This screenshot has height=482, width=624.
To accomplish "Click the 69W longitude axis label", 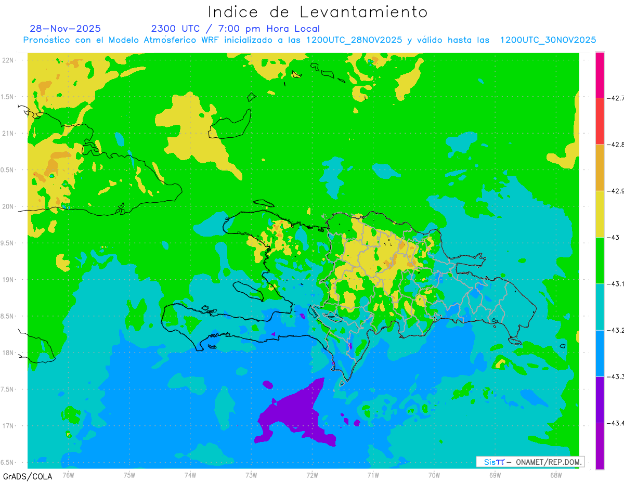I will click(495, 475).
